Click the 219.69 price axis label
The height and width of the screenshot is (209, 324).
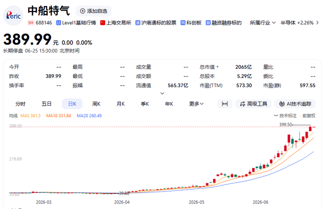coord(15,159)
